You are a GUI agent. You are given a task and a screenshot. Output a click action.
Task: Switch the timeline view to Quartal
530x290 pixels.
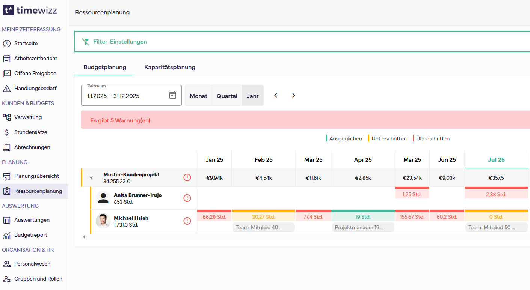tap(227, 95)
